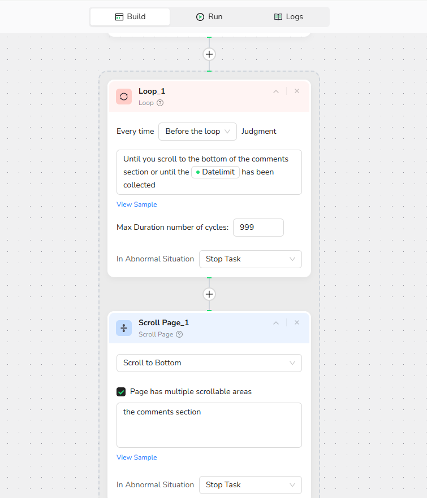The height and width of the screenshot is (498, 427).
Task: Remove the Scroll Page_1 node with X
Action: 297,322
